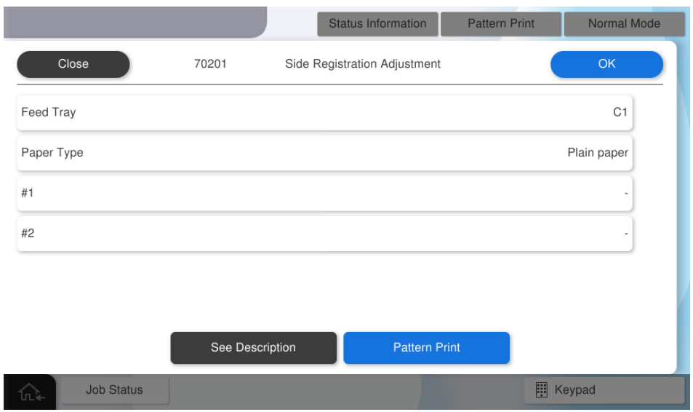Click the Side Registration Adjustment title

tap(363, 64)
